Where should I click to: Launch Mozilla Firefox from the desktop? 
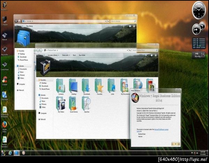5,127
